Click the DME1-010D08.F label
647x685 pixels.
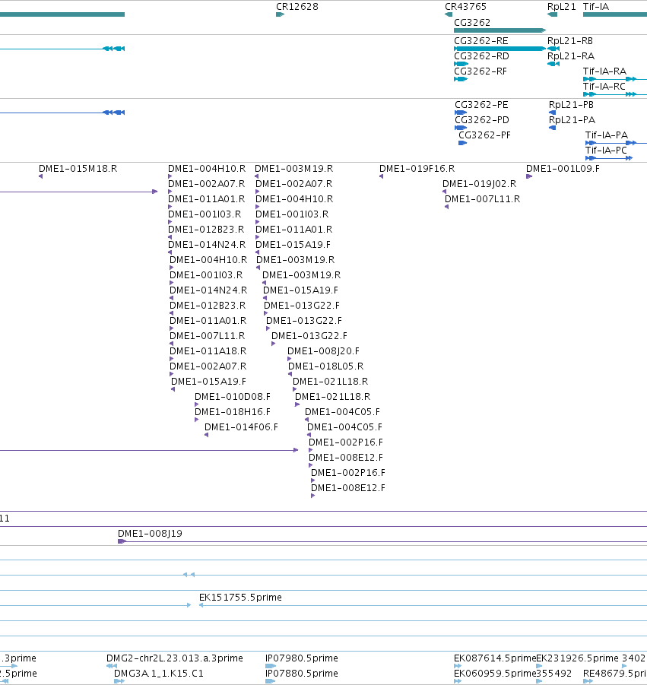click(x=233, y=397)
